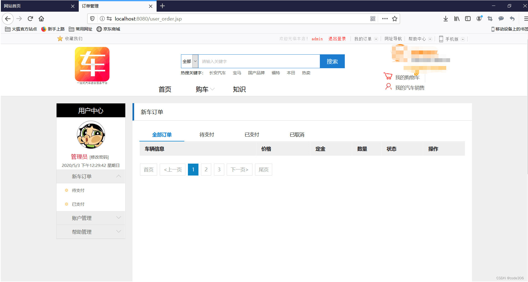Image resolution: width=528 pixels, height=282 pixels.
Task: Click the 尾页 pagination button
Action: (x=264, y=169)
